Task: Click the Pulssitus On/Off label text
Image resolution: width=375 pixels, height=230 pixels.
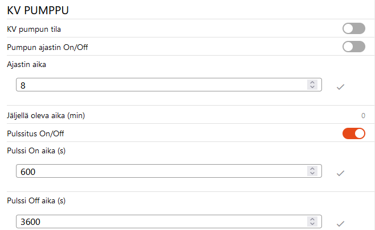Action: point(35,133)
